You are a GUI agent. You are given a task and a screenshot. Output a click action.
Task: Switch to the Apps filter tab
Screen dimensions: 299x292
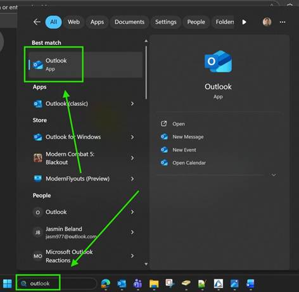pos(97,22)
